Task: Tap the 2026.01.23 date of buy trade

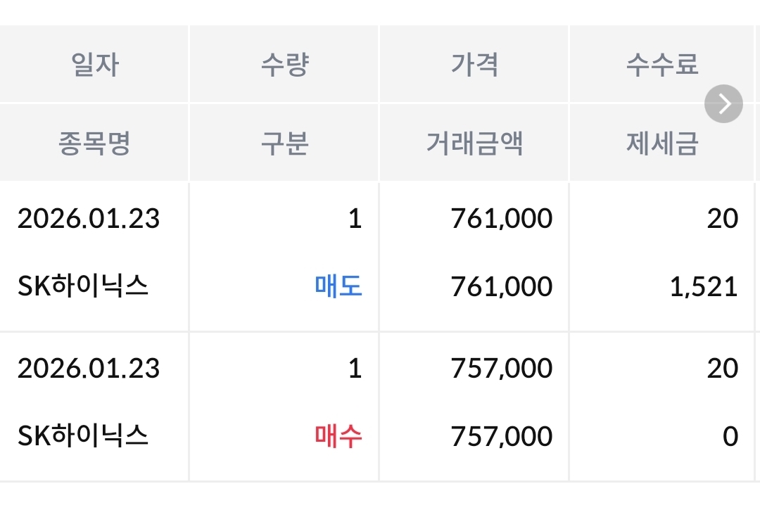Action: tap(89, 369)
